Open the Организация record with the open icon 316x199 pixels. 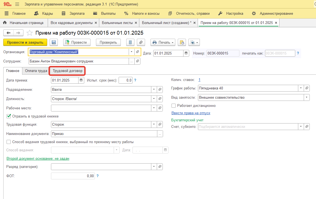click(137, 52)
